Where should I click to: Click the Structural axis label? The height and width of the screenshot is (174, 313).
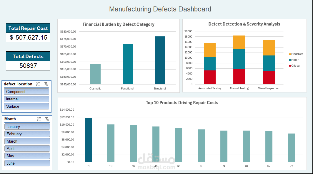[160, 88]
